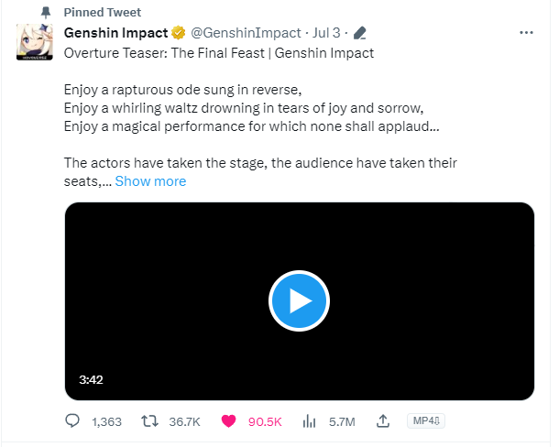Click the MP4 download badge
The height and width of the screenshot is (447, 559).
(425, 420)
